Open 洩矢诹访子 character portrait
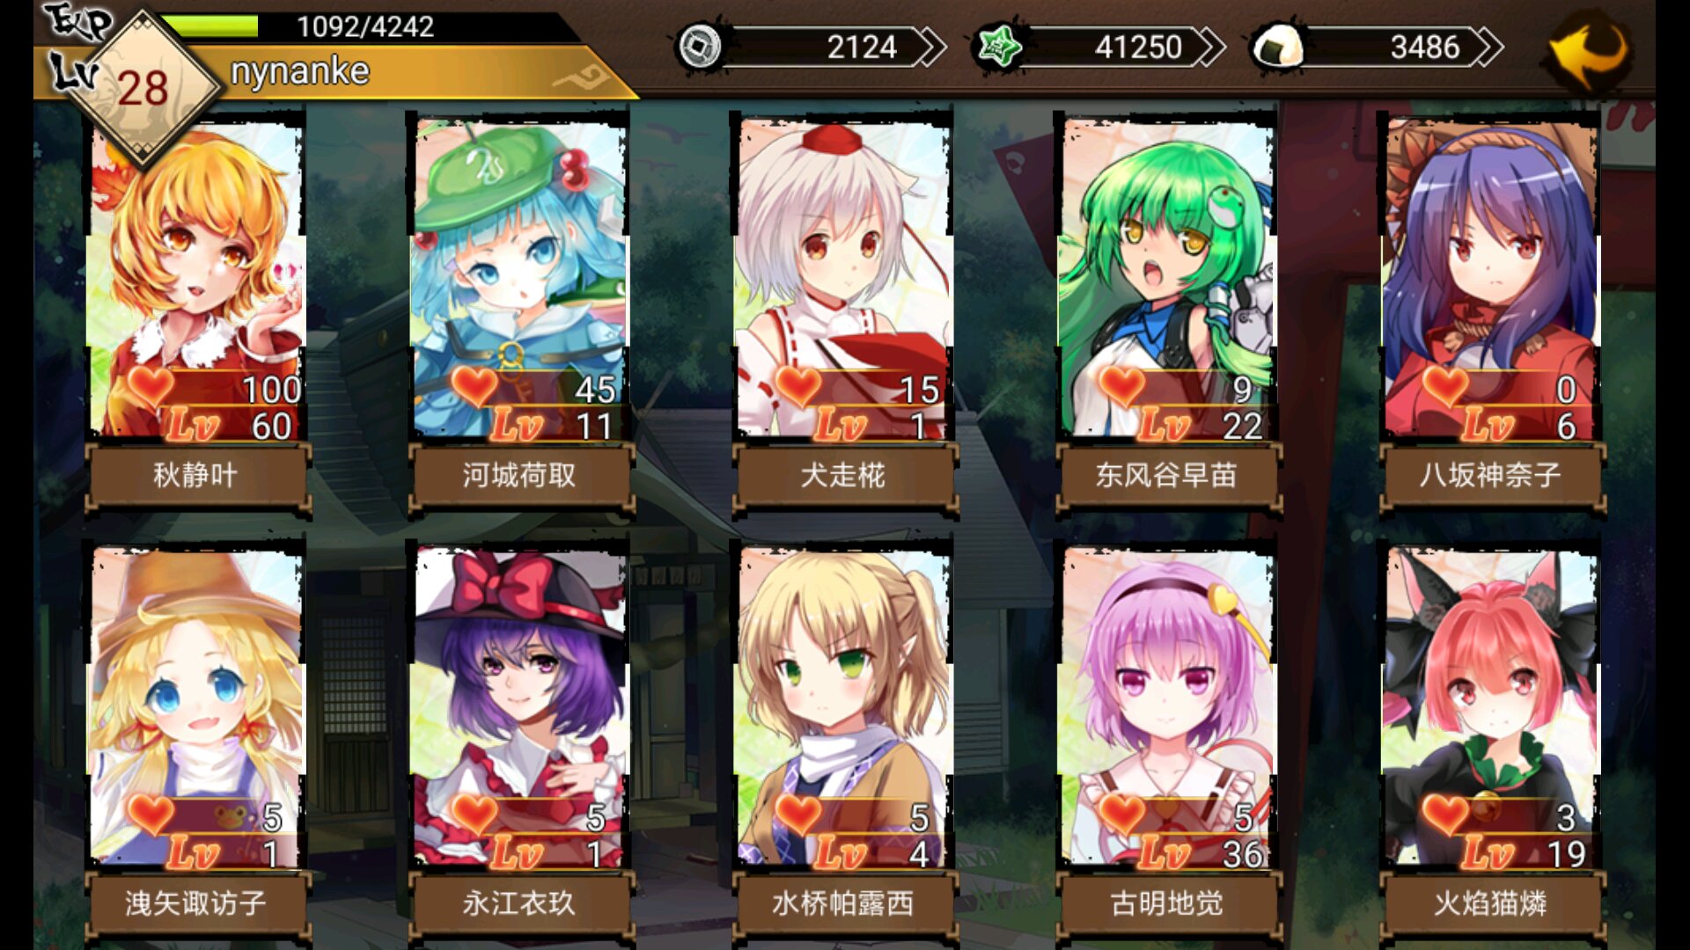Screen dimensions: 1690x950 pos(195,705)
